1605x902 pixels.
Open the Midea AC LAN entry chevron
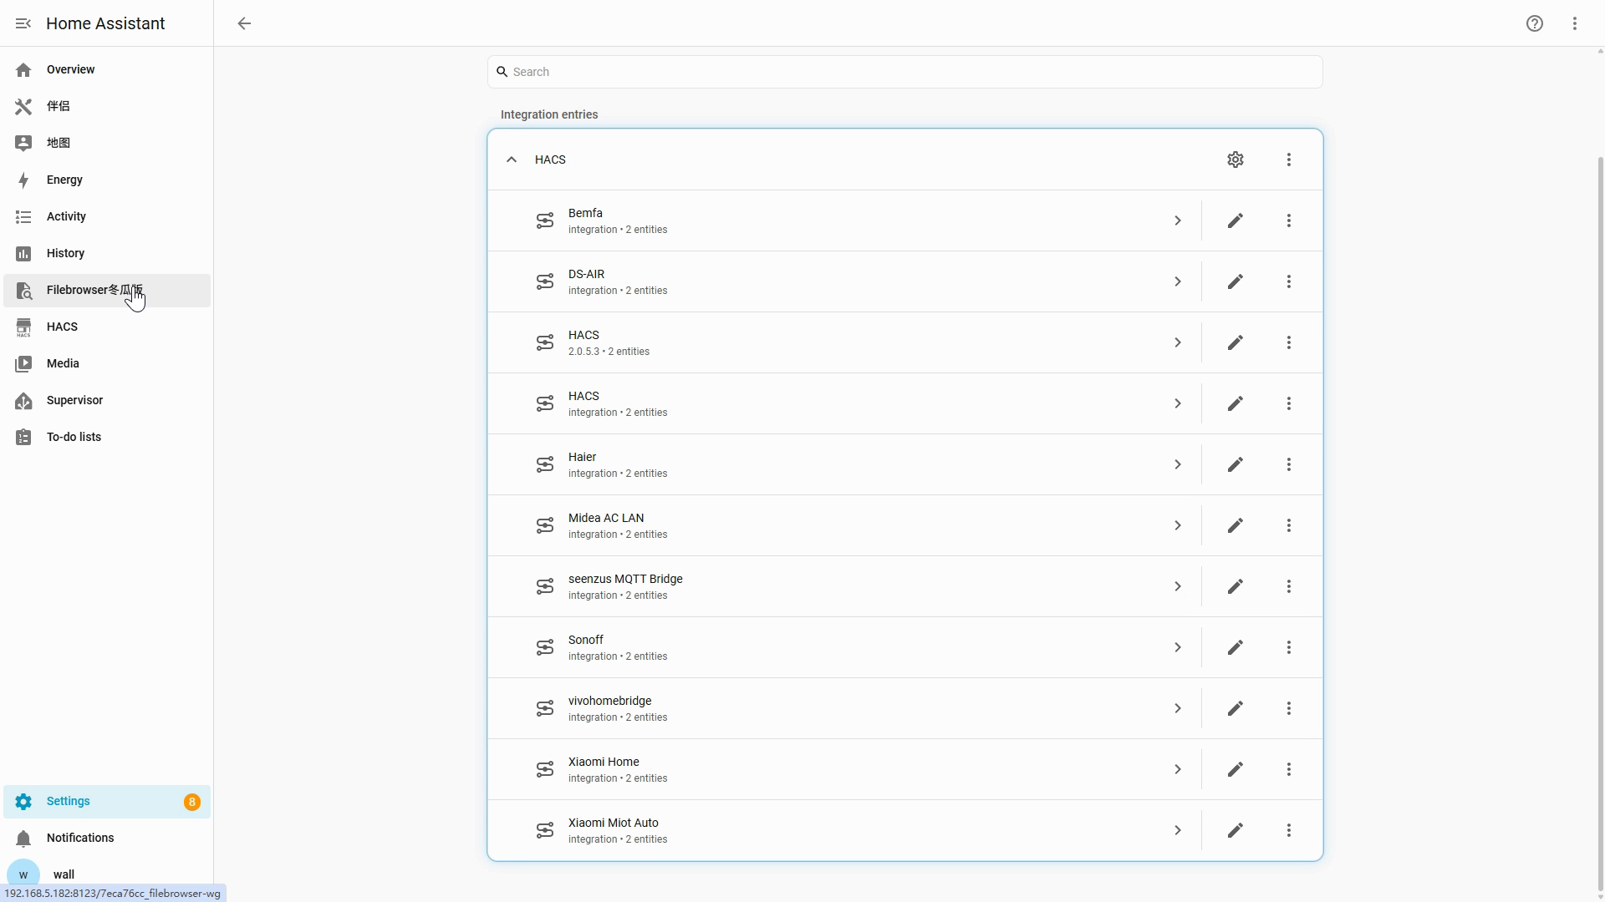pyautogui.click(x=1178, y=525)
